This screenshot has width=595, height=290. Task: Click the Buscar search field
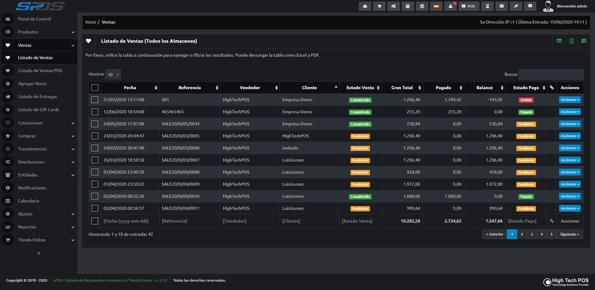click(551, 75)
